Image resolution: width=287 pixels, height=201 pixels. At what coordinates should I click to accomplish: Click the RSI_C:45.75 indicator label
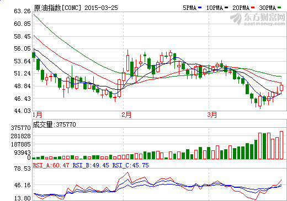pos(130,165)
